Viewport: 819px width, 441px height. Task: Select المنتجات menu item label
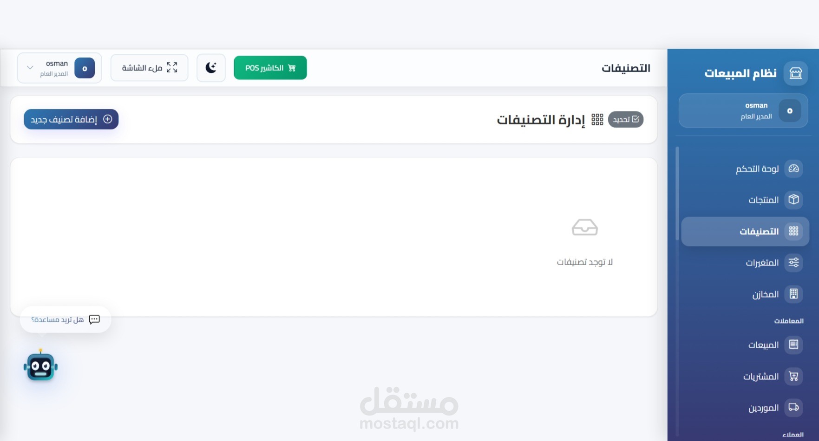click(x=763, y=200)
